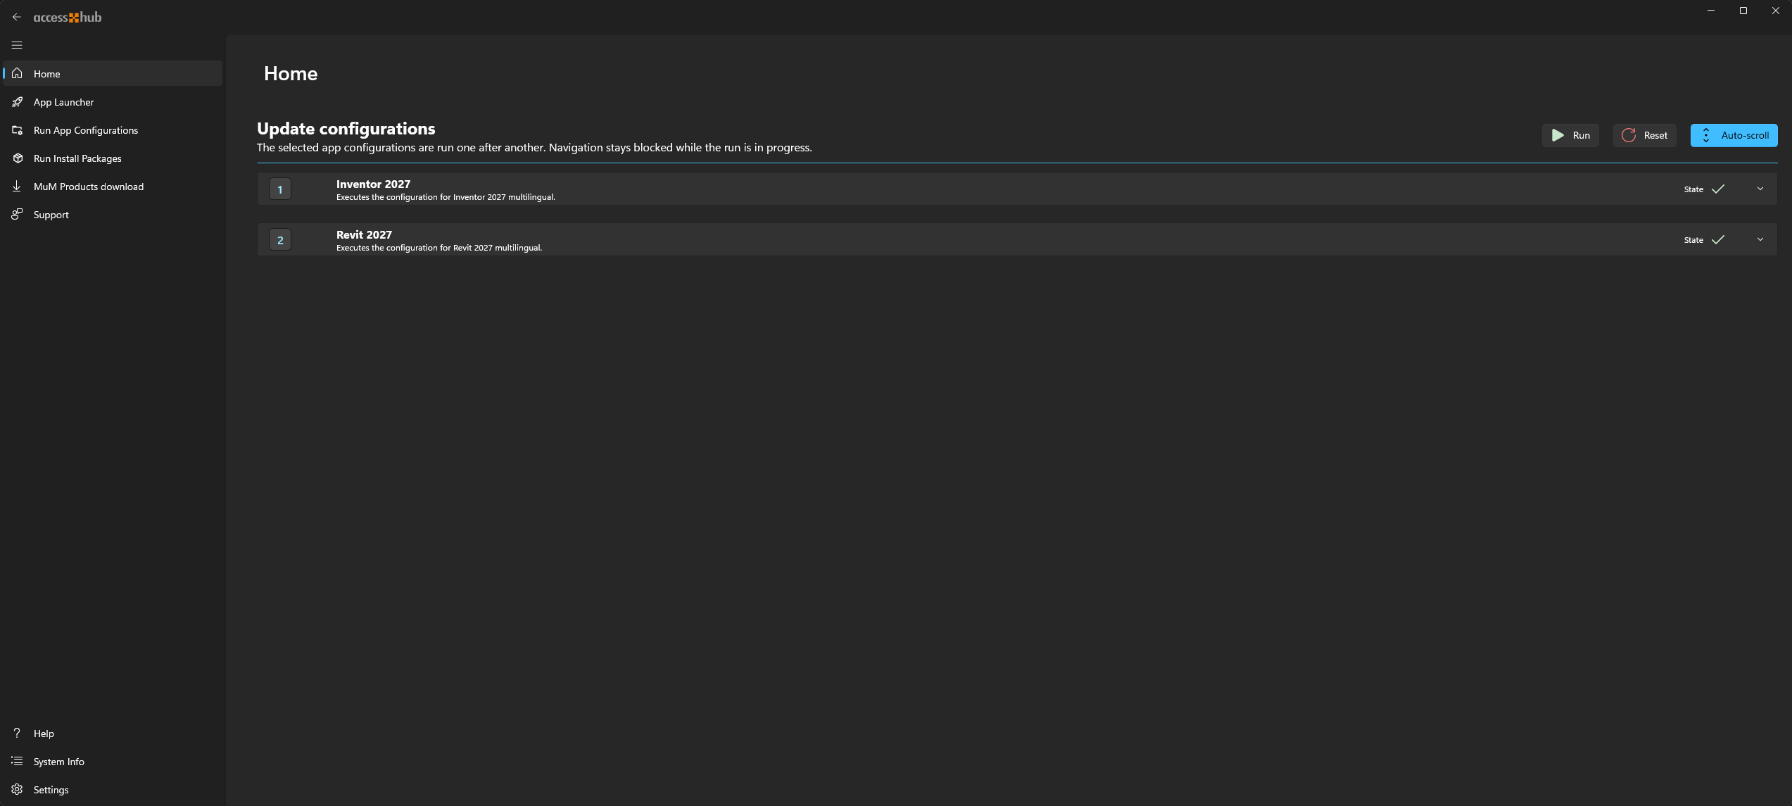
Task: Go to Run App Configurations
Action: coord(113,130)
